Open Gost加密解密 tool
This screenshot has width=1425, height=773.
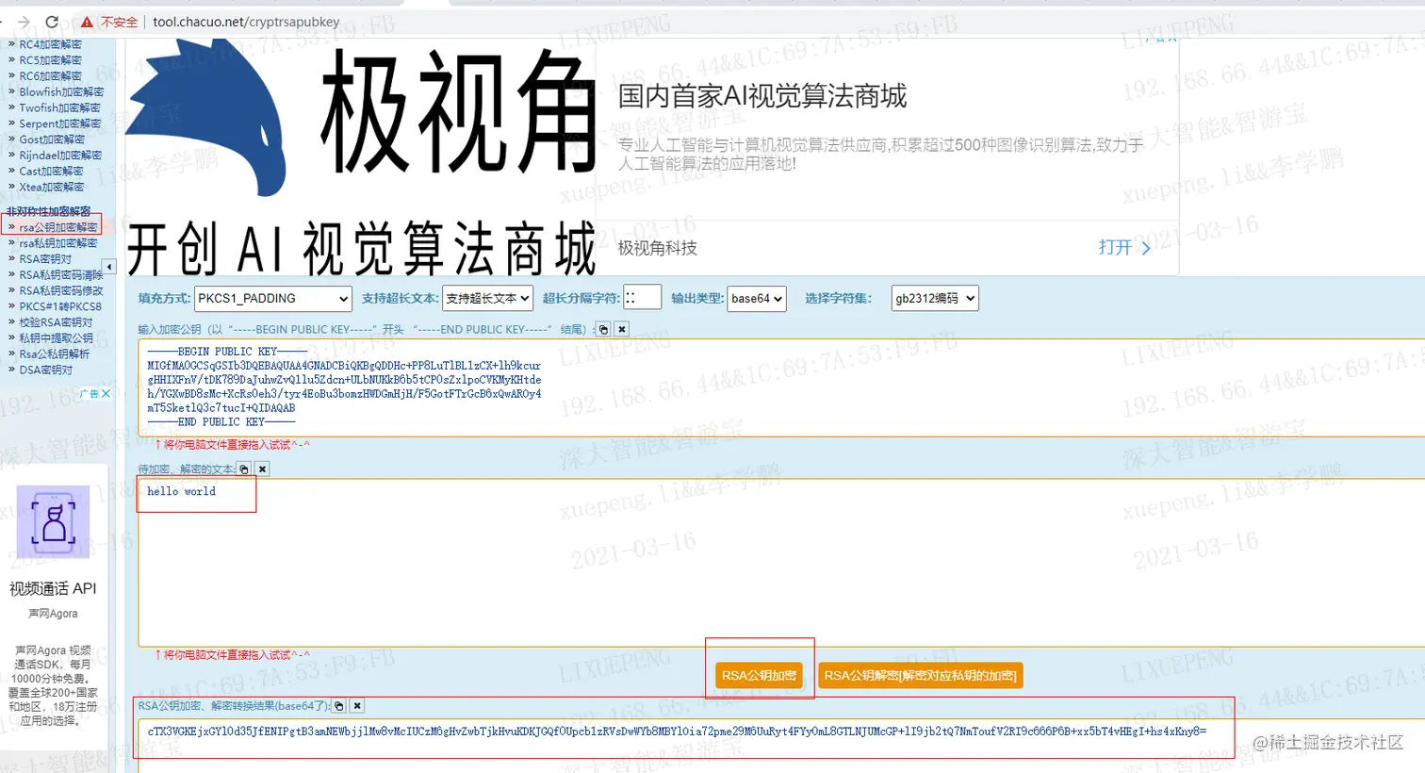pos(52,140)
